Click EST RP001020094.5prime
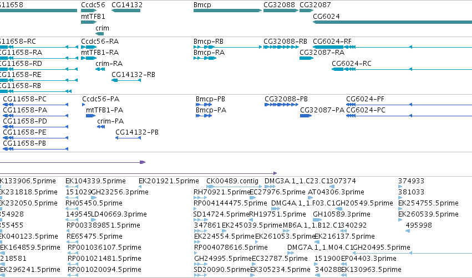 [104, 270]
